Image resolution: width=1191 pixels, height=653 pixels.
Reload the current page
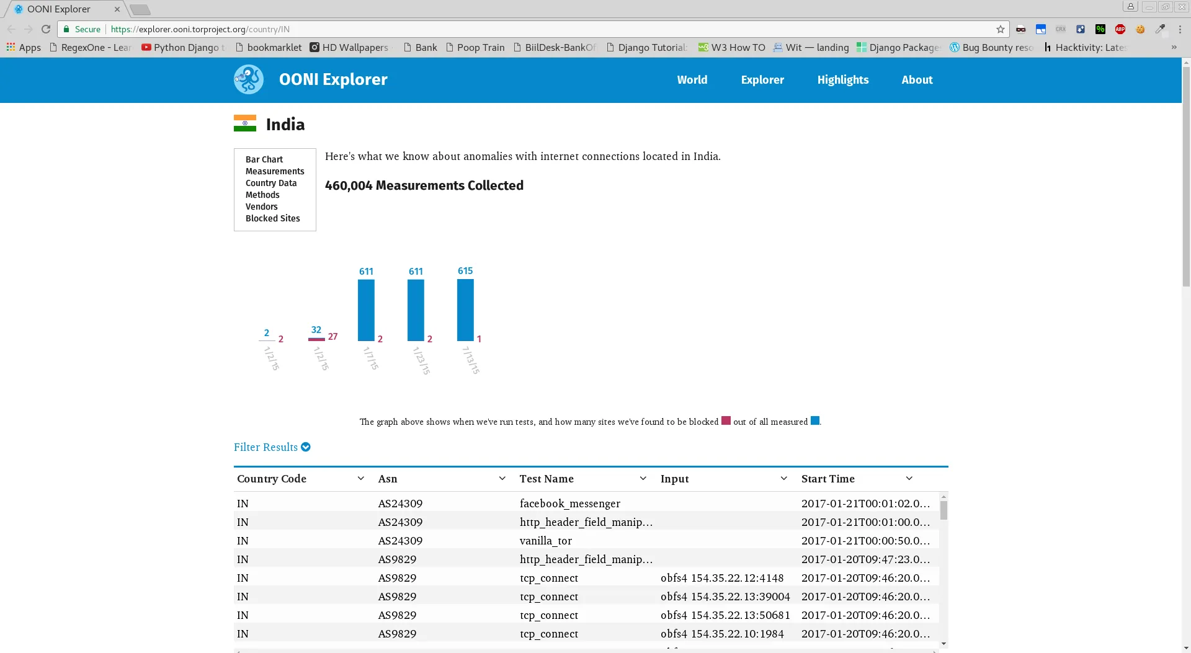[x=46, y=29]
